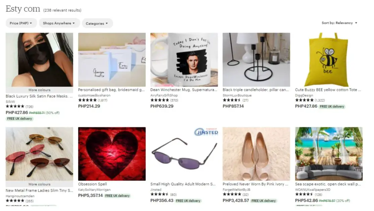The image size is (374, 211).
Task: Open the black face mask product image
Action: click(39, 60)
